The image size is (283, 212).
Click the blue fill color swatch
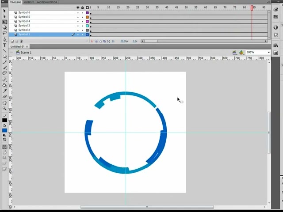tap(5, 130)
